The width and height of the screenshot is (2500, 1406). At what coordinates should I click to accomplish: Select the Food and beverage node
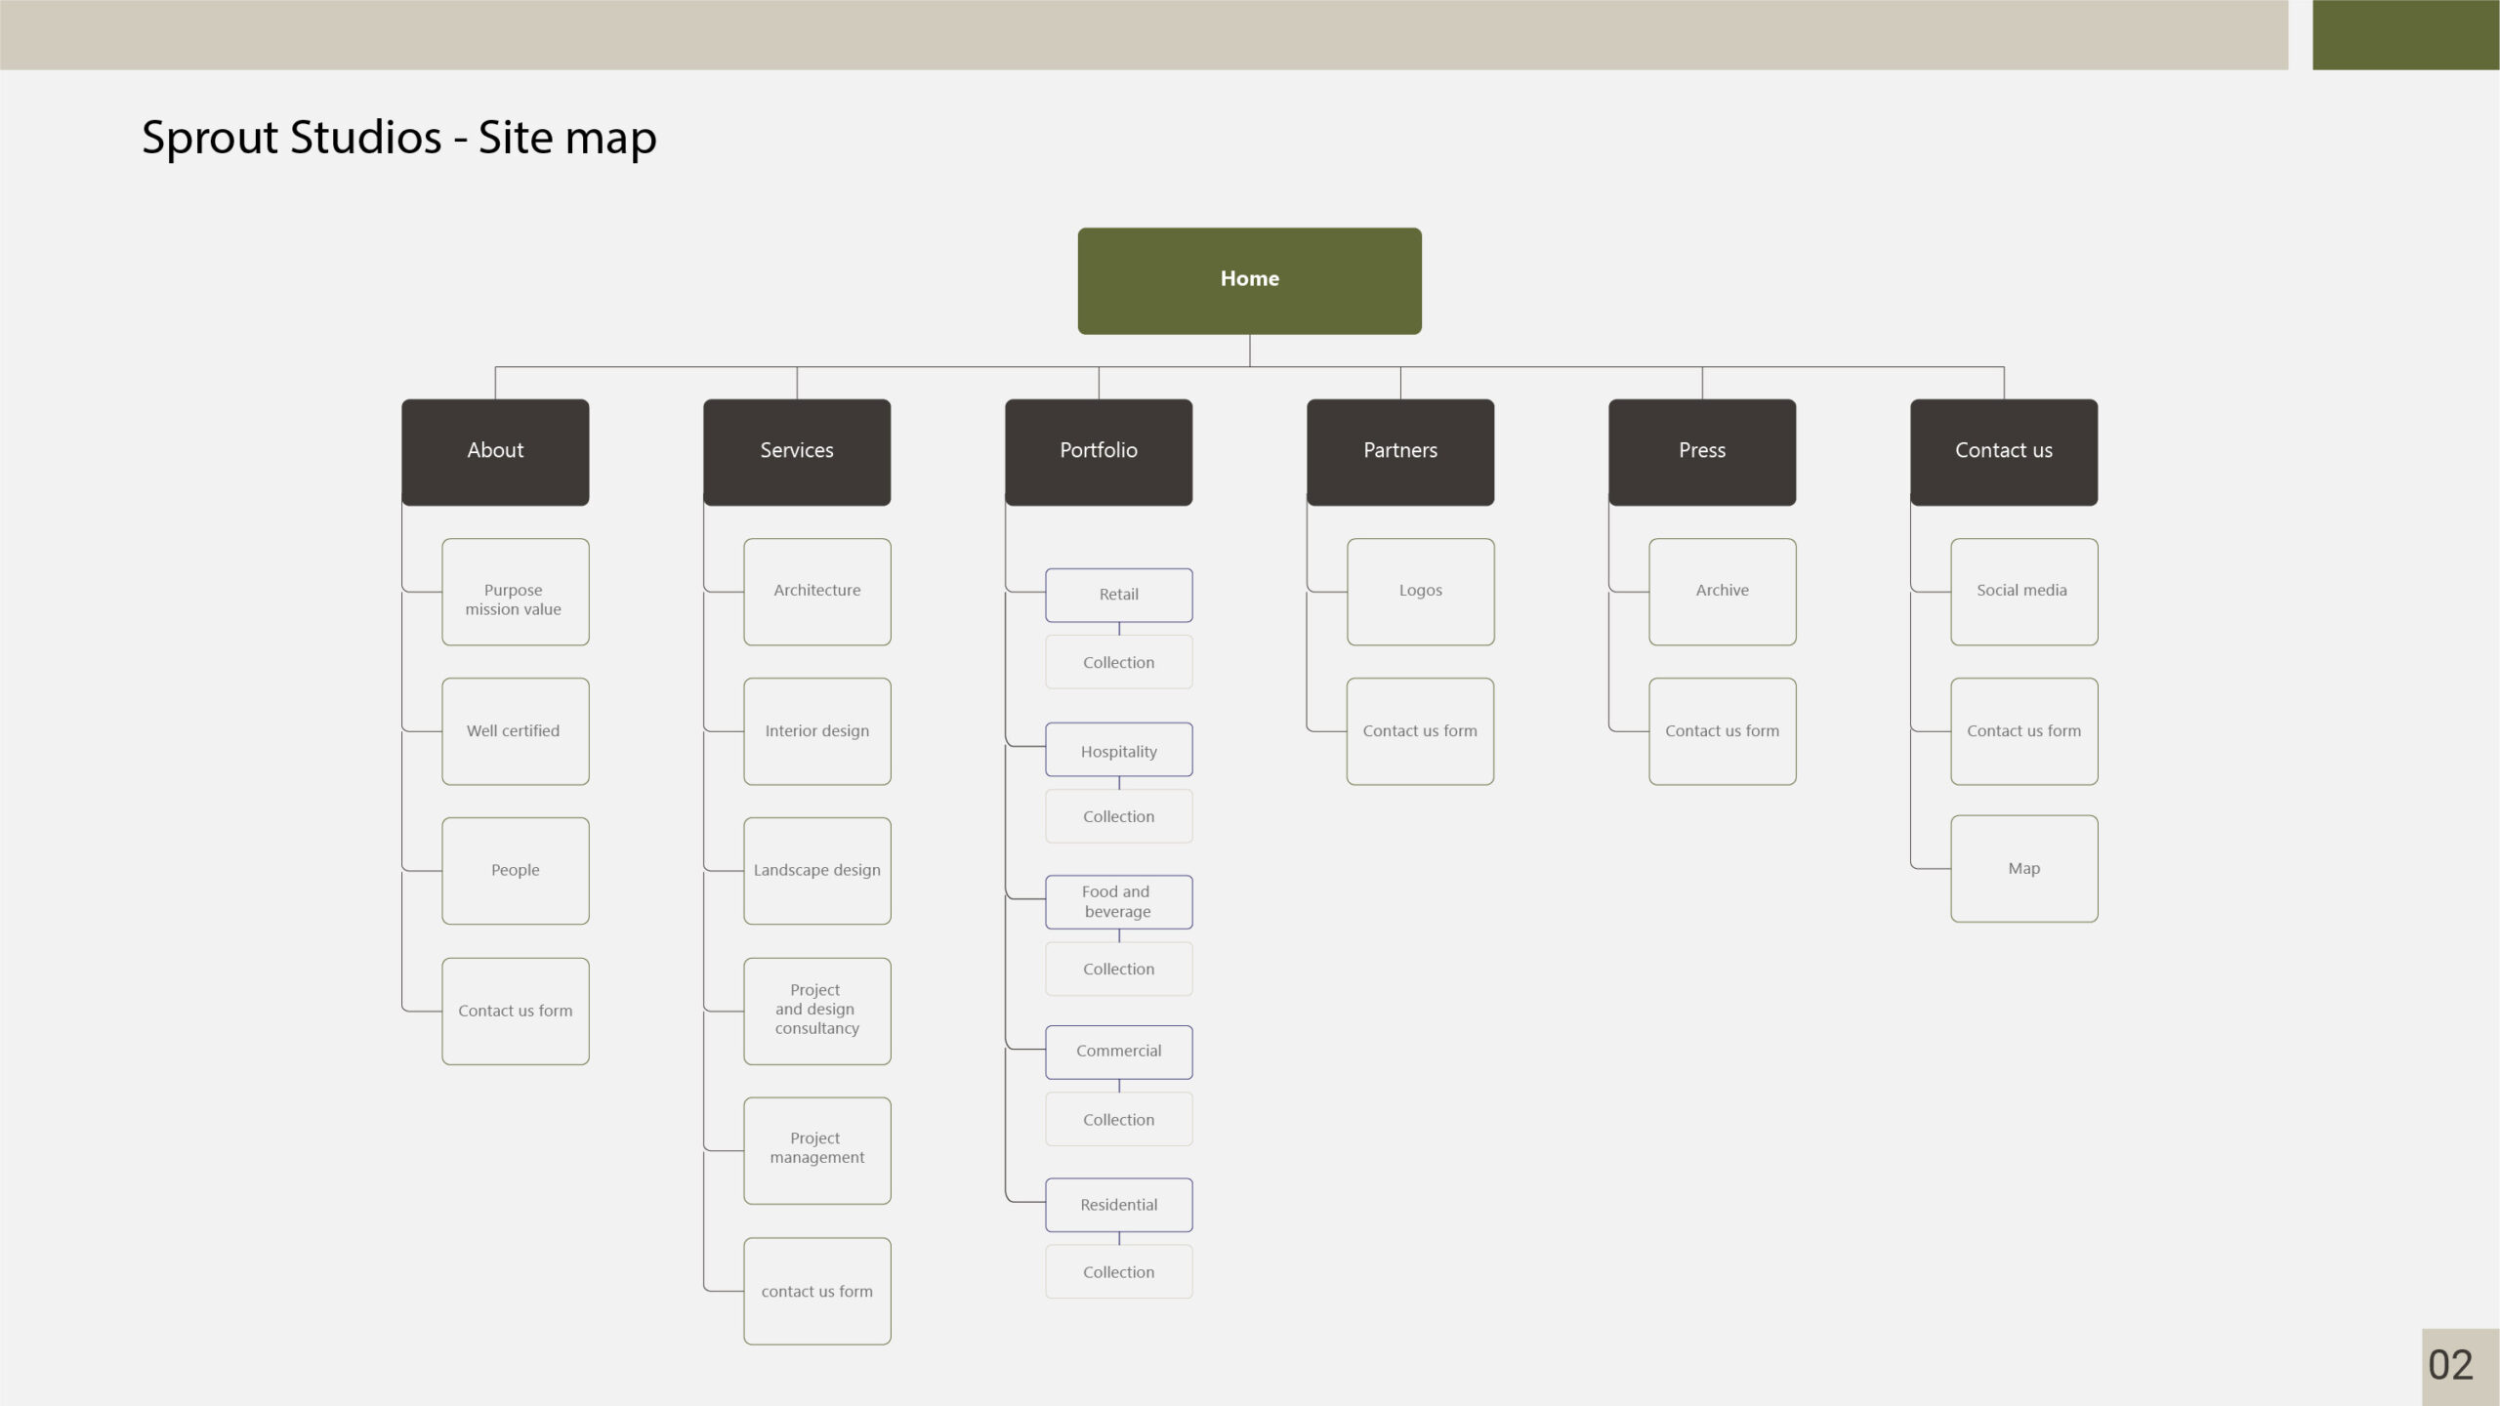(x=1118, y=901)
